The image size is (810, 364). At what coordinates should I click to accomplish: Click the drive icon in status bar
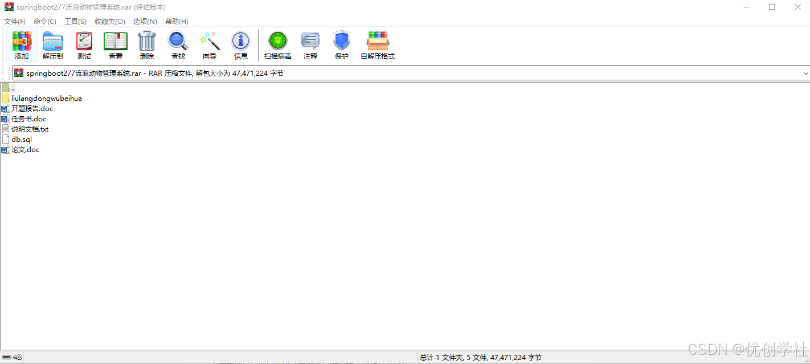(x=7, y=357)
